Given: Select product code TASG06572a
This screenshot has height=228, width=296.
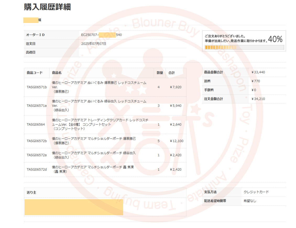Looking at the screenshot, I should 37,155.
